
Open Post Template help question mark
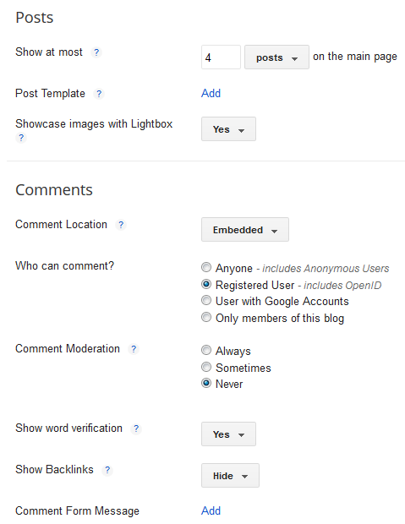(99, 94)
